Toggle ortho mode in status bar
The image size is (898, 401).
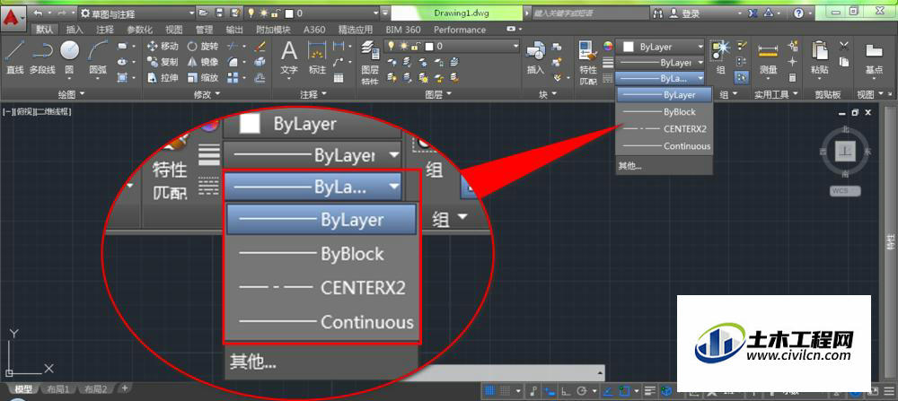pos(565,391)
